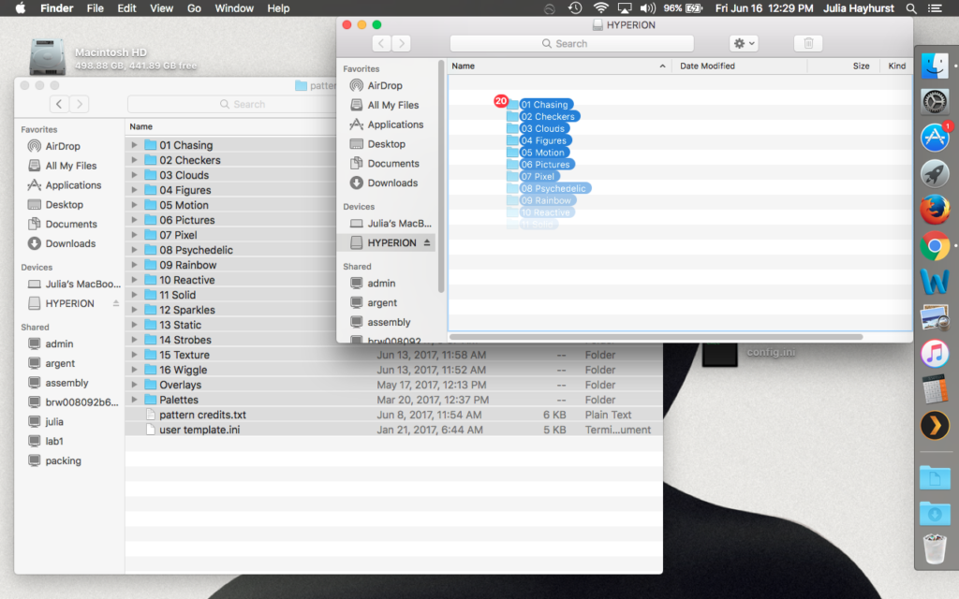959x599 pixels.
Task: Click the AirPlay display icon in menu bar
Action: [625, 7]
